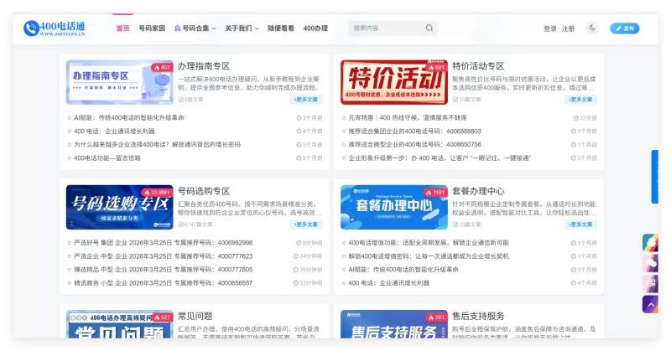This screenshot has height=351, width=671.
Task: Click the QR code floating sidebar icon
Action: [x=650, y=283]
